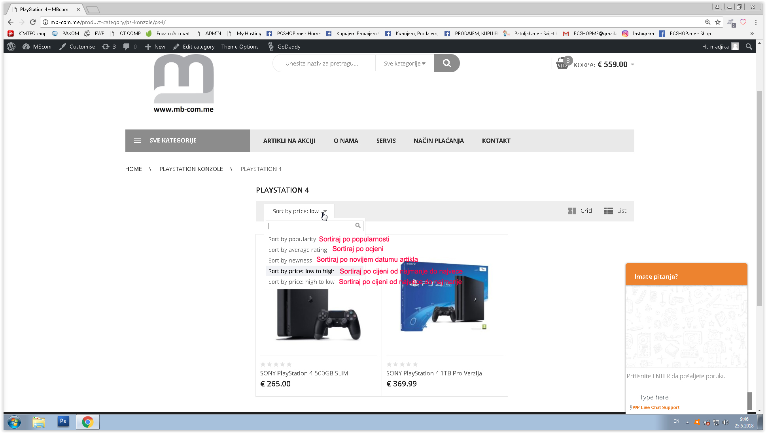Go to HOME breadcrumb
Screen dimensions: 766x433
point(133,169)
